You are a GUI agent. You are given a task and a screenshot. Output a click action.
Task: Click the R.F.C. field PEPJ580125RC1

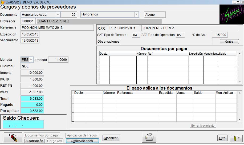(x=124, y=28)
